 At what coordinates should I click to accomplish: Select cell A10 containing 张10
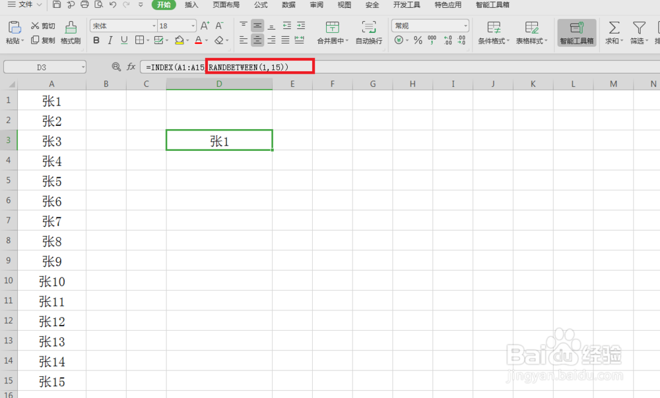tap(51, 281)
